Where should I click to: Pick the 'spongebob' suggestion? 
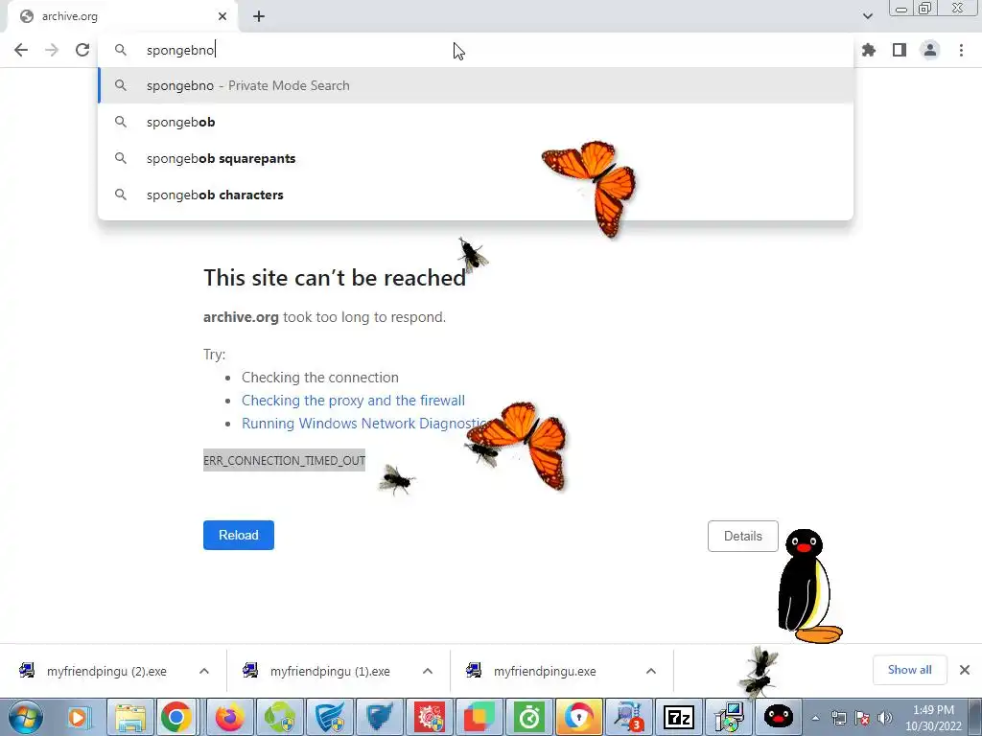pos(476,122)
